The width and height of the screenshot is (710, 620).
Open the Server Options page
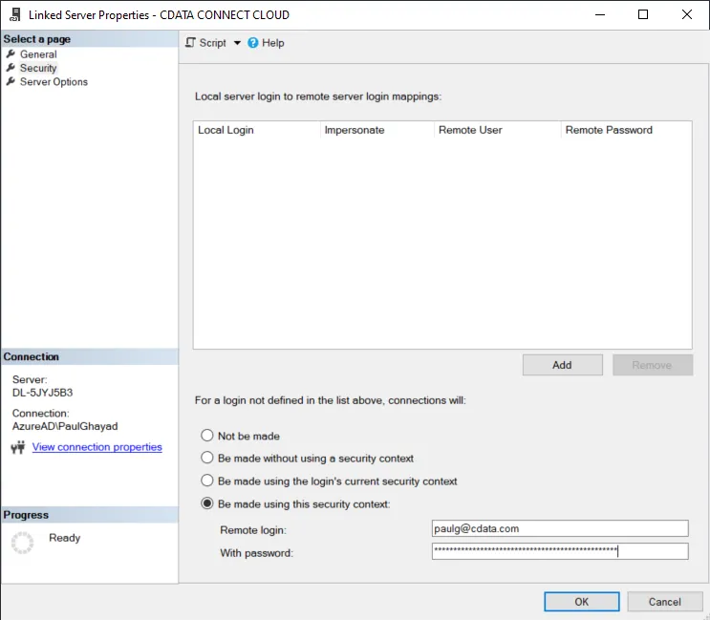(54, 82)
